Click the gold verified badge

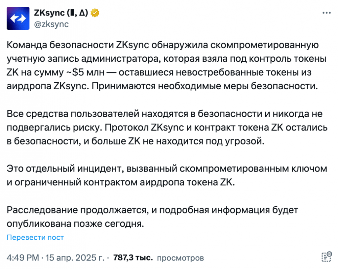click(95, 13)
